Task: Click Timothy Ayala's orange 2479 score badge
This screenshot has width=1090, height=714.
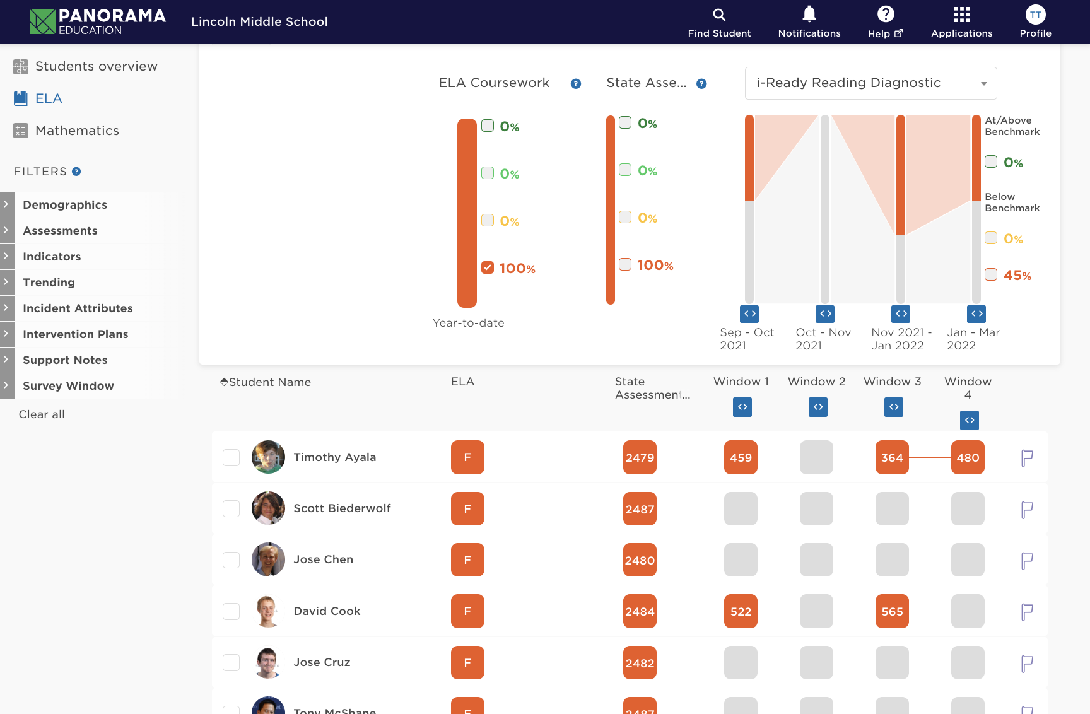Action: pos(640,458)
